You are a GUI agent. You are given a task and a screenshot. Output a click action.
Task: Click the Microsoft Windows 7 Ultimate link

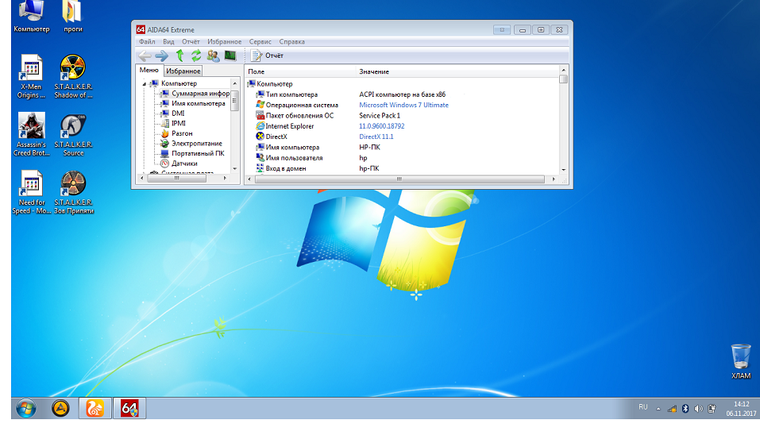[403, 105]
